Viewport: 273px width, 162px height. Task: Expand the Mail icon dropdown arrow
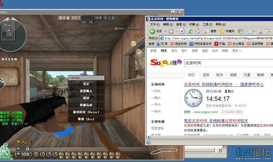point(254,32)
